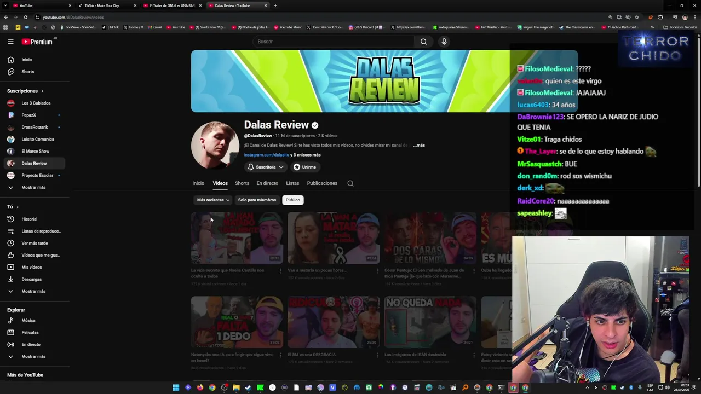
Task: Switch to channel En directo tab
Action: click(267, 183)
